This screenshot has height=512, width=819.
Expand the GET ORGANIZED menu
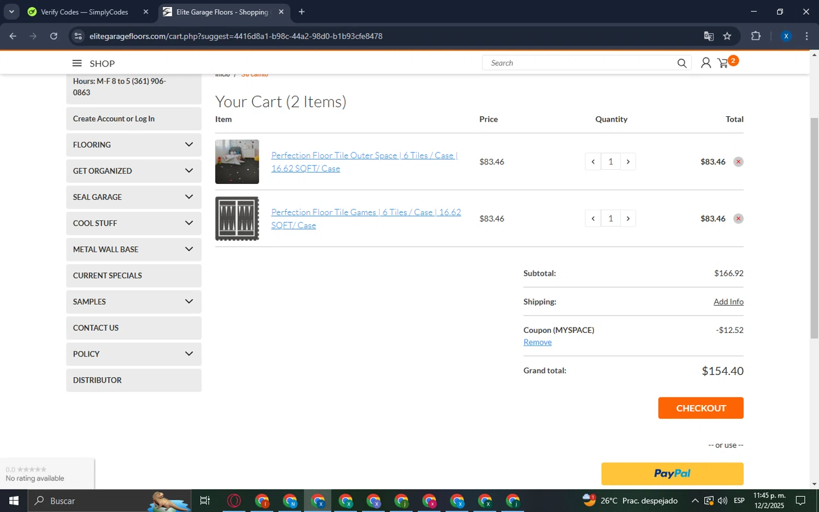134,171
